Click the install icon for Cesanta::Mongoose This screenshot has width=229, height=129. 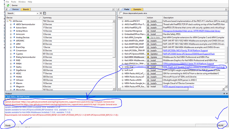click(148, 31)
